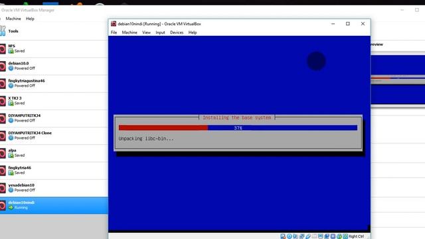425x239 pixels.
Task: Click the Powered Off icon under debian10.0
Action: (11, 68)
